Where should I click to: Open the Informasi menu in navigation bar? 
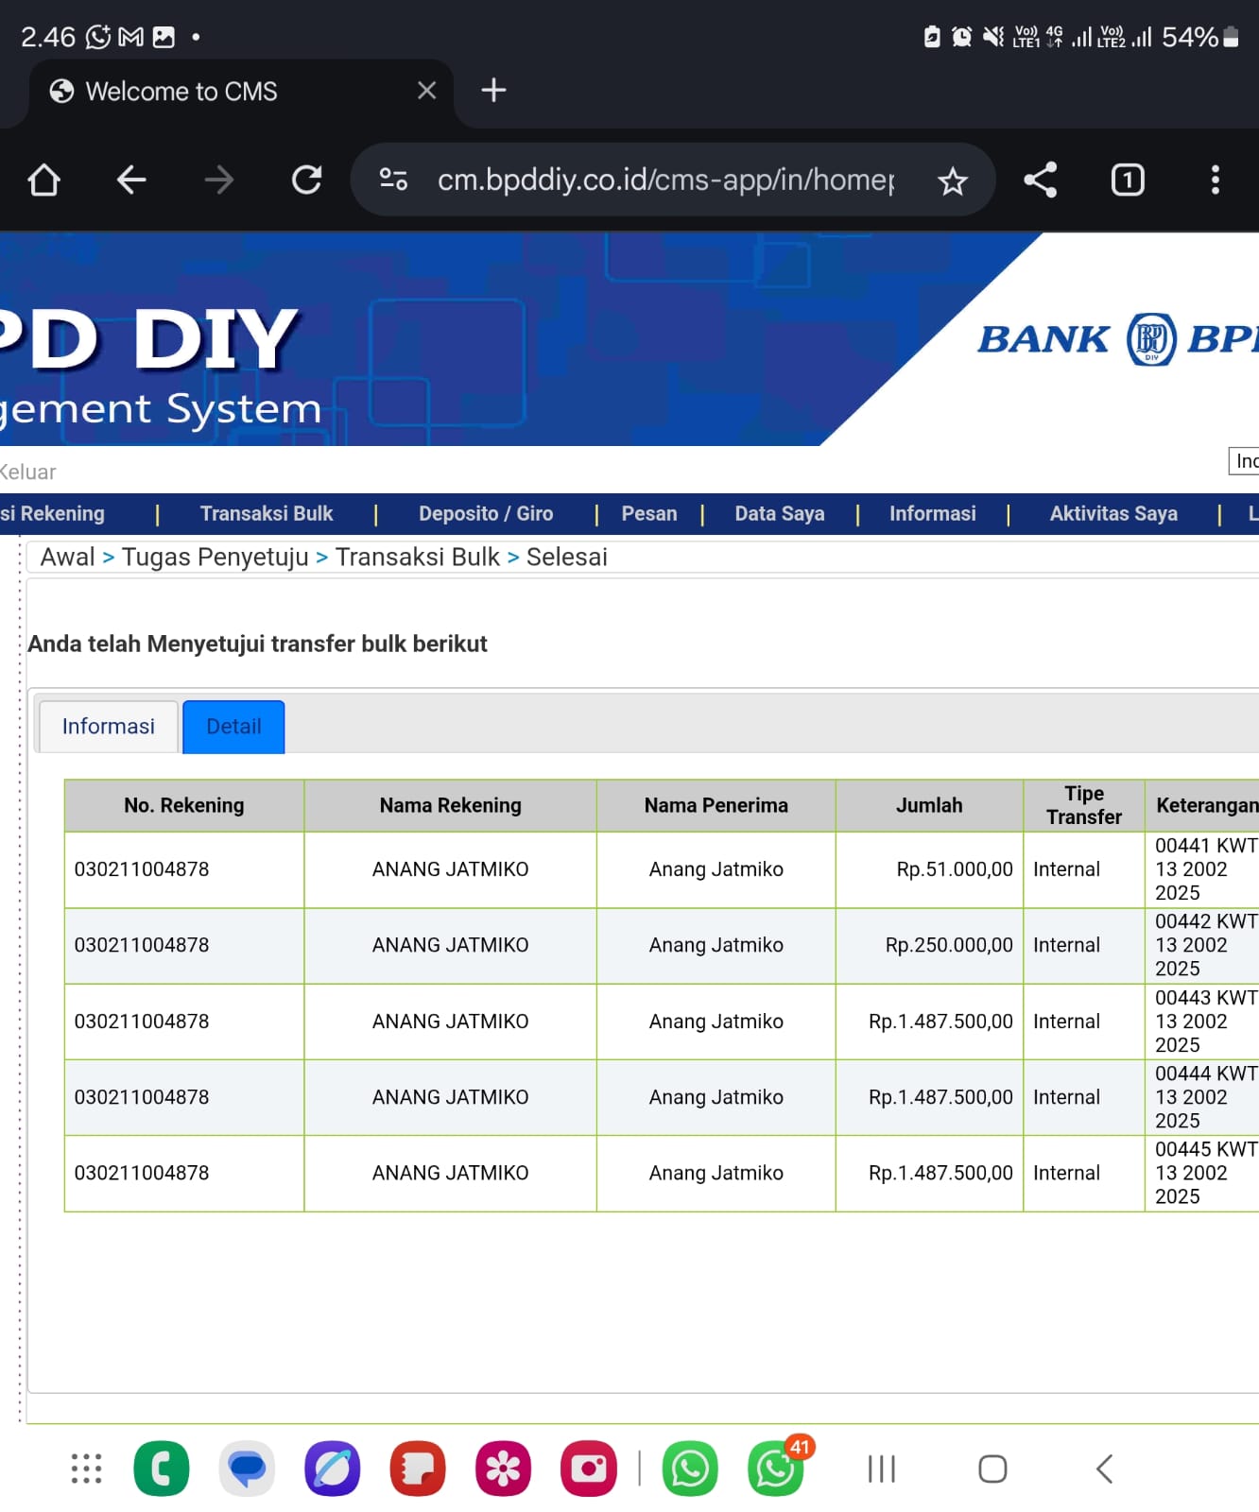933,514
